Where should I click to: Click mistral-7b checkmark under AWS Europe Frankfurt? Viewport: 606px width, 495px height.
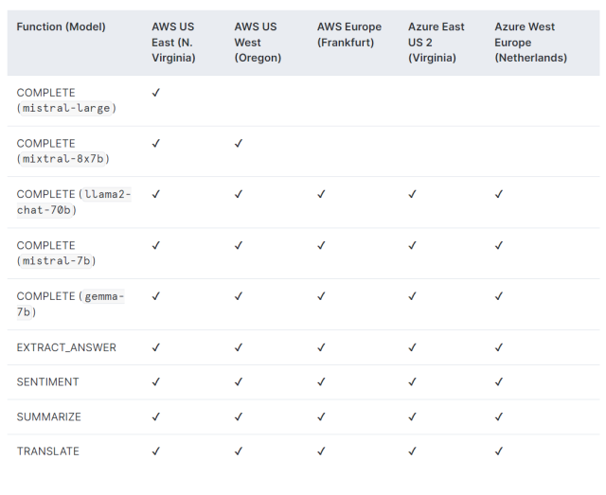[321, 245]
